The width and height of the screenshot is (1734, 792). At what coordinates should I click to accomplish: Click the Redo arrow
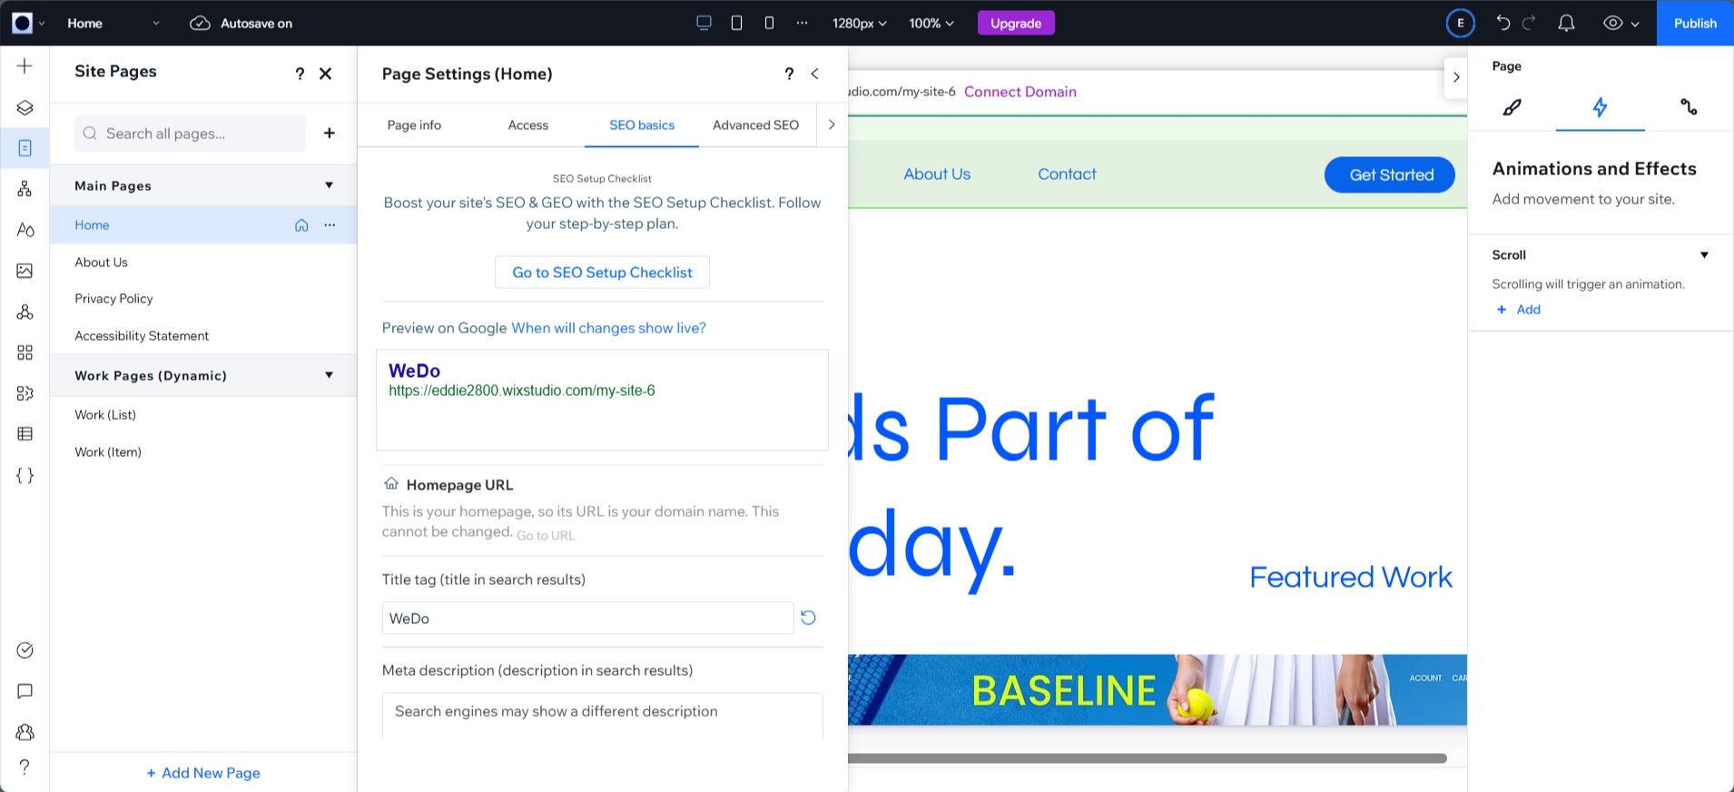[1529, 23]
